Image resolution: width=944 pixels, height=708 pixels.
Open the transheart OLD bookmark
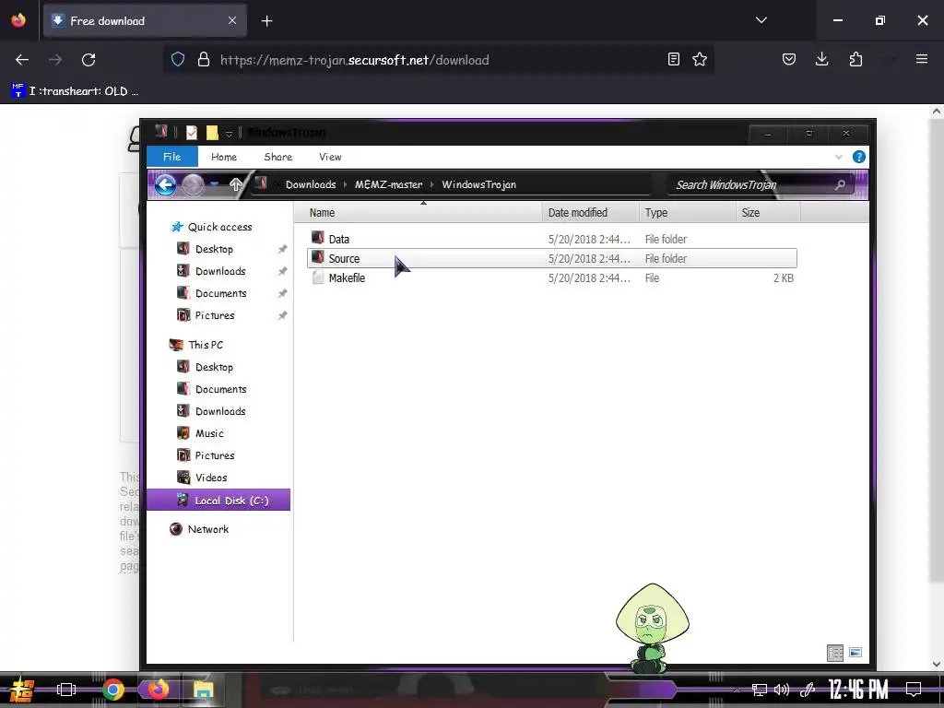(75, 91)
